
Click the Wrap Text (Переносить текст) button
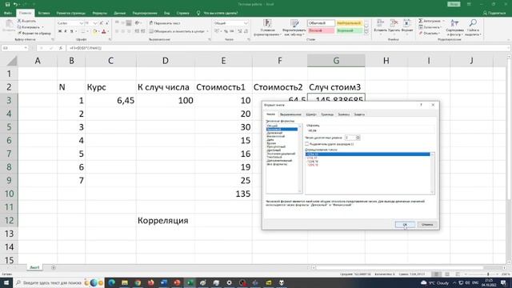coord(165,23)
